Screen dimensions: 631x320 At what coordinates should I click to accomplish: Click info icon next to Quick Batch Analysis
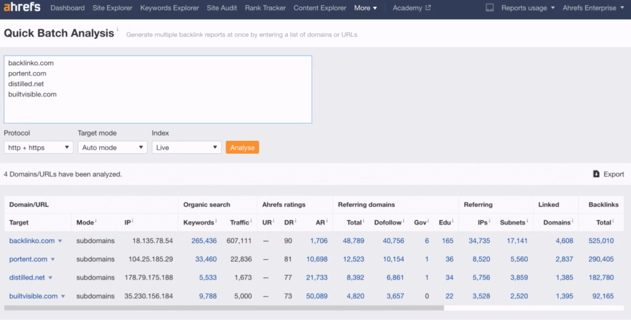coord(117,30)
